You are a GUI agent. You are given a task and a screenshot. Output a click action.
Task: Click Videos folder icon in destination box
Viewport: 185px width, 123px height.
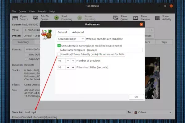click(136, 113)
